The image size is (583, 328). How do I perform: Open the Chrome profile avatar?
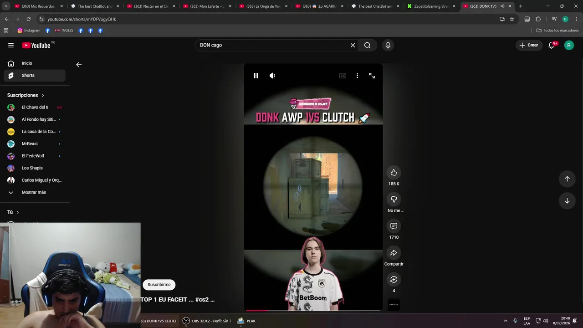pos(565,19)
